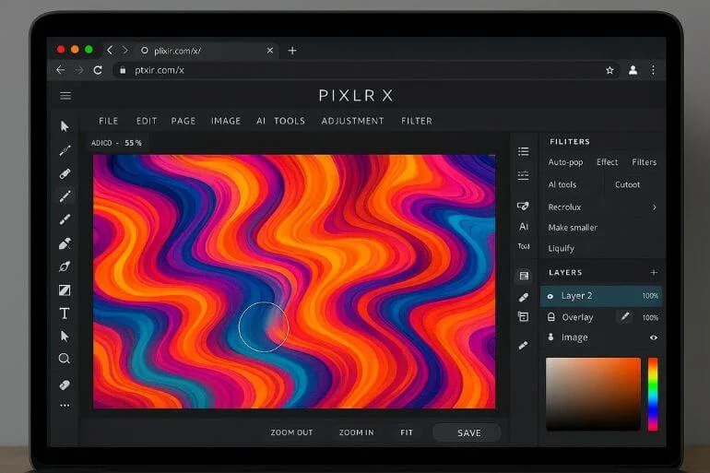
Task: Toggle visibility of Layer 2
Action: [x=550, y=296]
